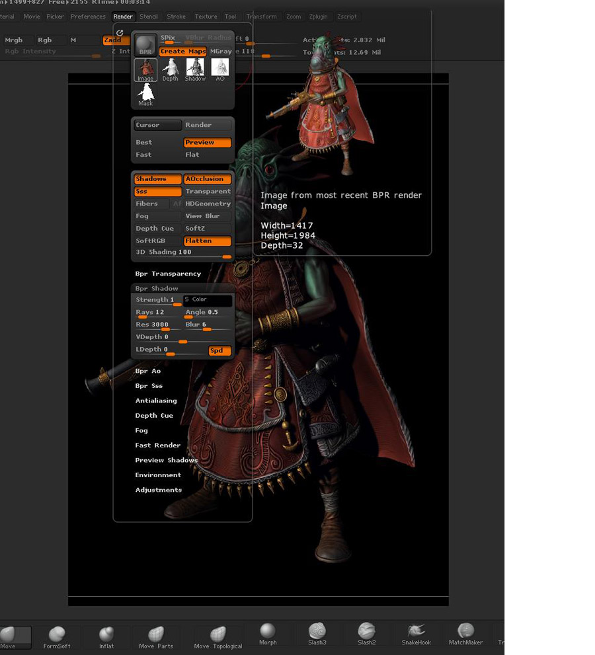595x655 pixels.
Task: Enable the Fog toggle beside View Blur
Action: pos(157,216)
